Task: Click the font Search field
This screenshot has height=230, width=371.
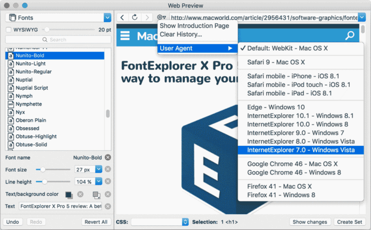Action: 58,40
